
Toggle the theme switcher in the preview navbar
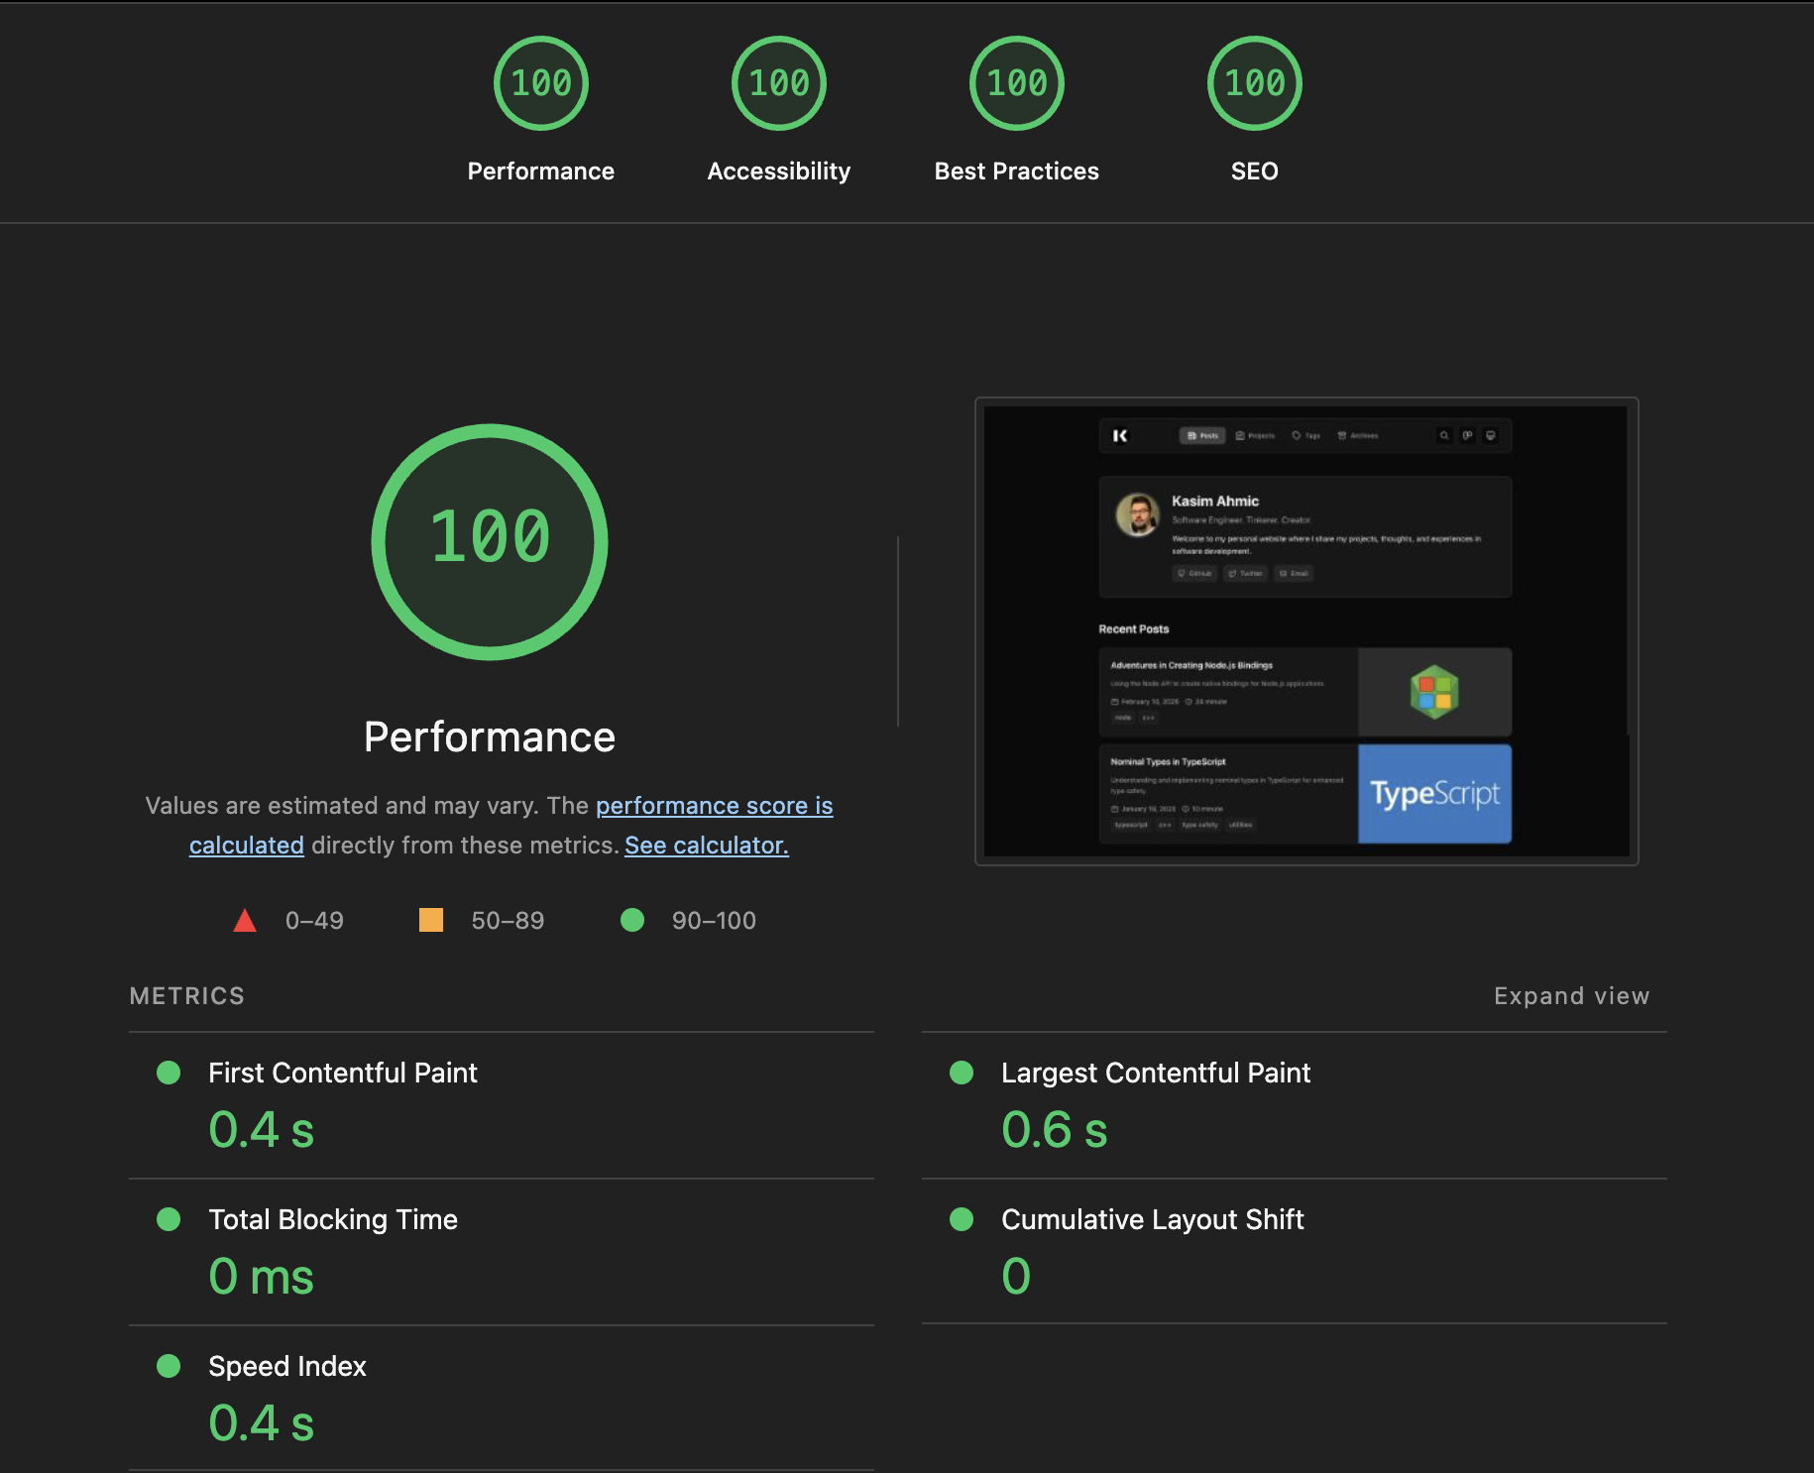(1491, 435)
